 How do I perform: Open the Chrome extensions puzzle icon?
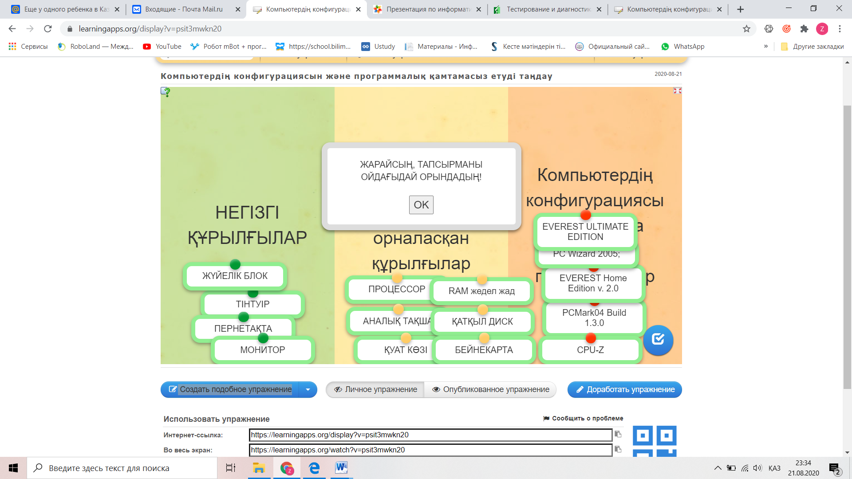click(804, 29)
